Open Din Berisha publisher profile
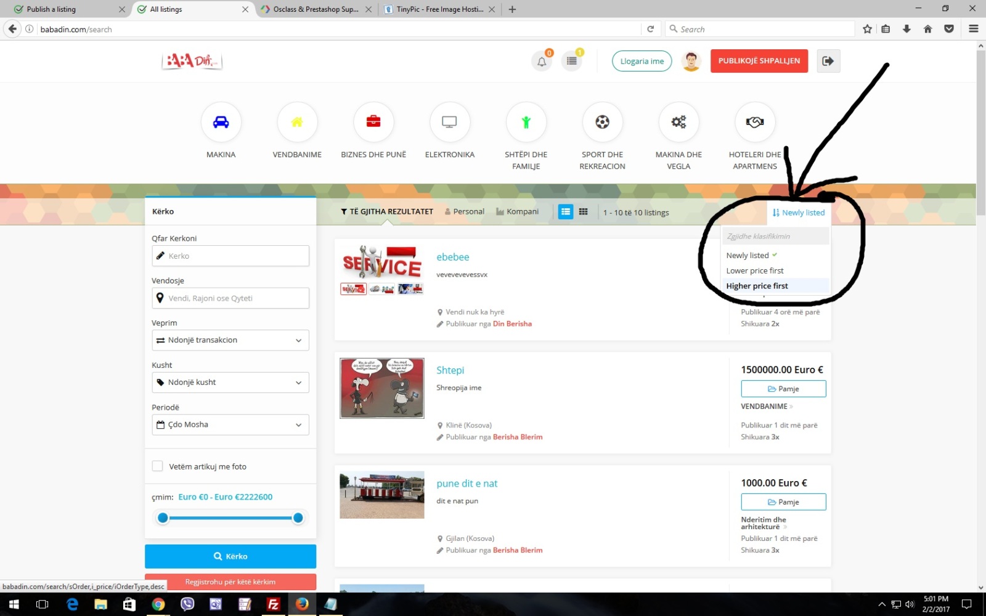This screenshot has height=616, width=986. [x=512, y=323]
